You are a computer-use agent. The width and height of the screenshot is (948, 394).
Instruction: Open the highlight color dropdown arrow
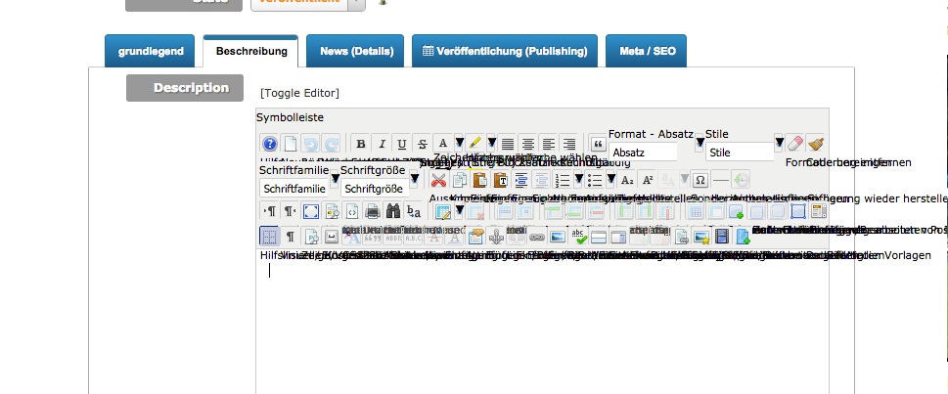pos(491,143)
